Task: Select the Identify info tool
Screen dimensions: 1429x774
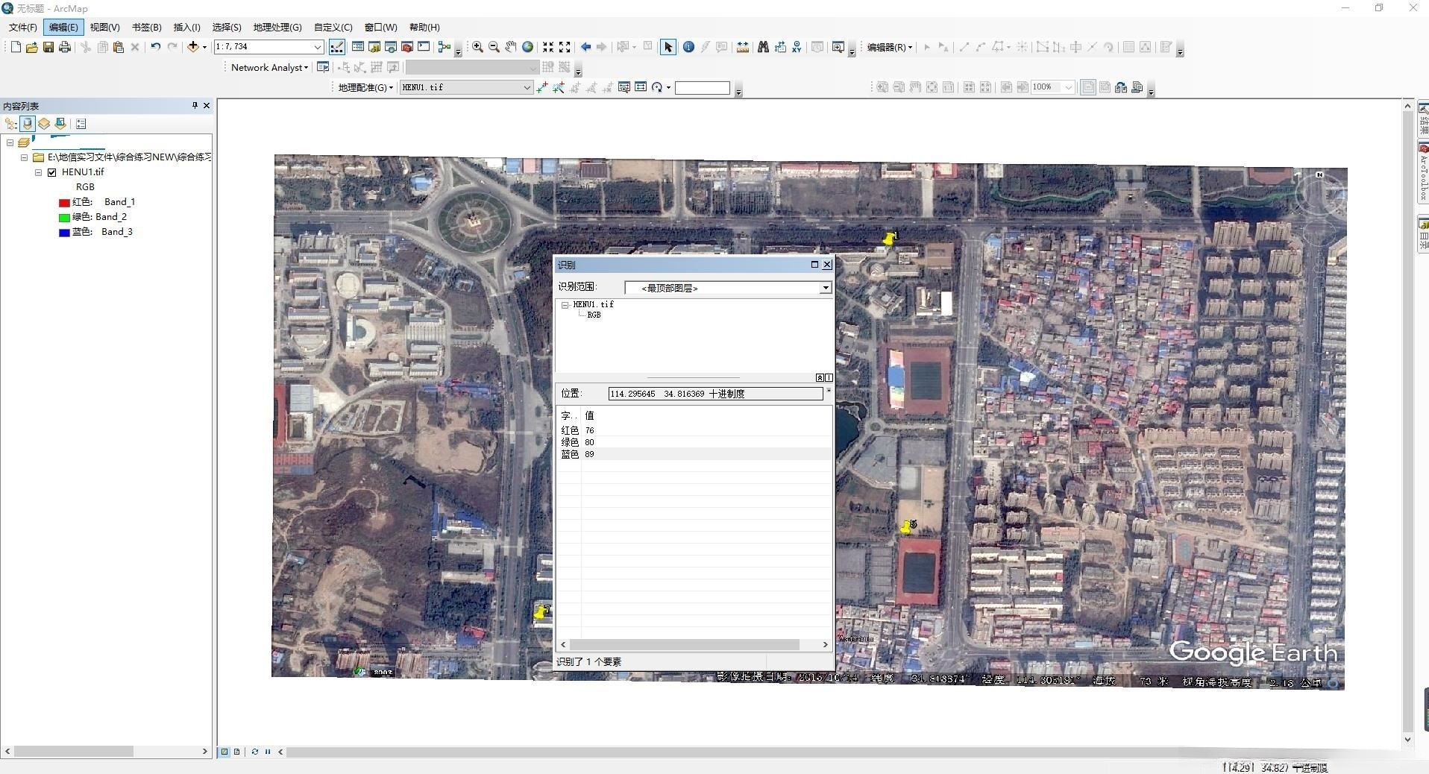Action: (688, 47)
